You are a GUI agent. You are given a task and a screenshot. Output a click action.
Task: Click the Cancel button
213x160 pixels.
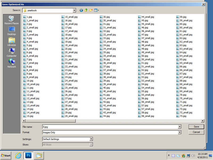click(196, 132)
